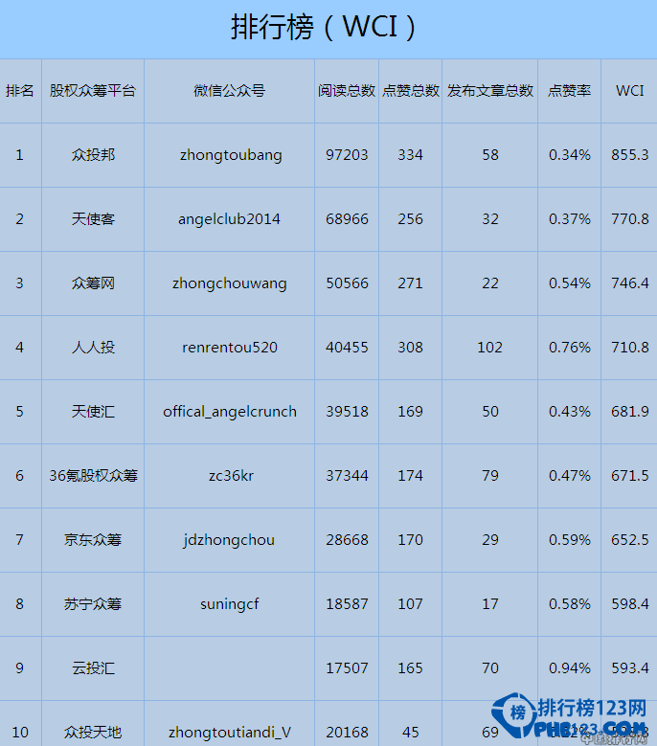Viewport: 657px width, 746px height.
Task: Click platform name 天使汇
Action: [x=93, y=412]
